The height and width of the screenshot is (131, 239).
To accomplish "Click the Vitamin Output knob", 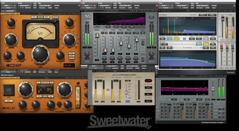I will click(x=151, y=53).
